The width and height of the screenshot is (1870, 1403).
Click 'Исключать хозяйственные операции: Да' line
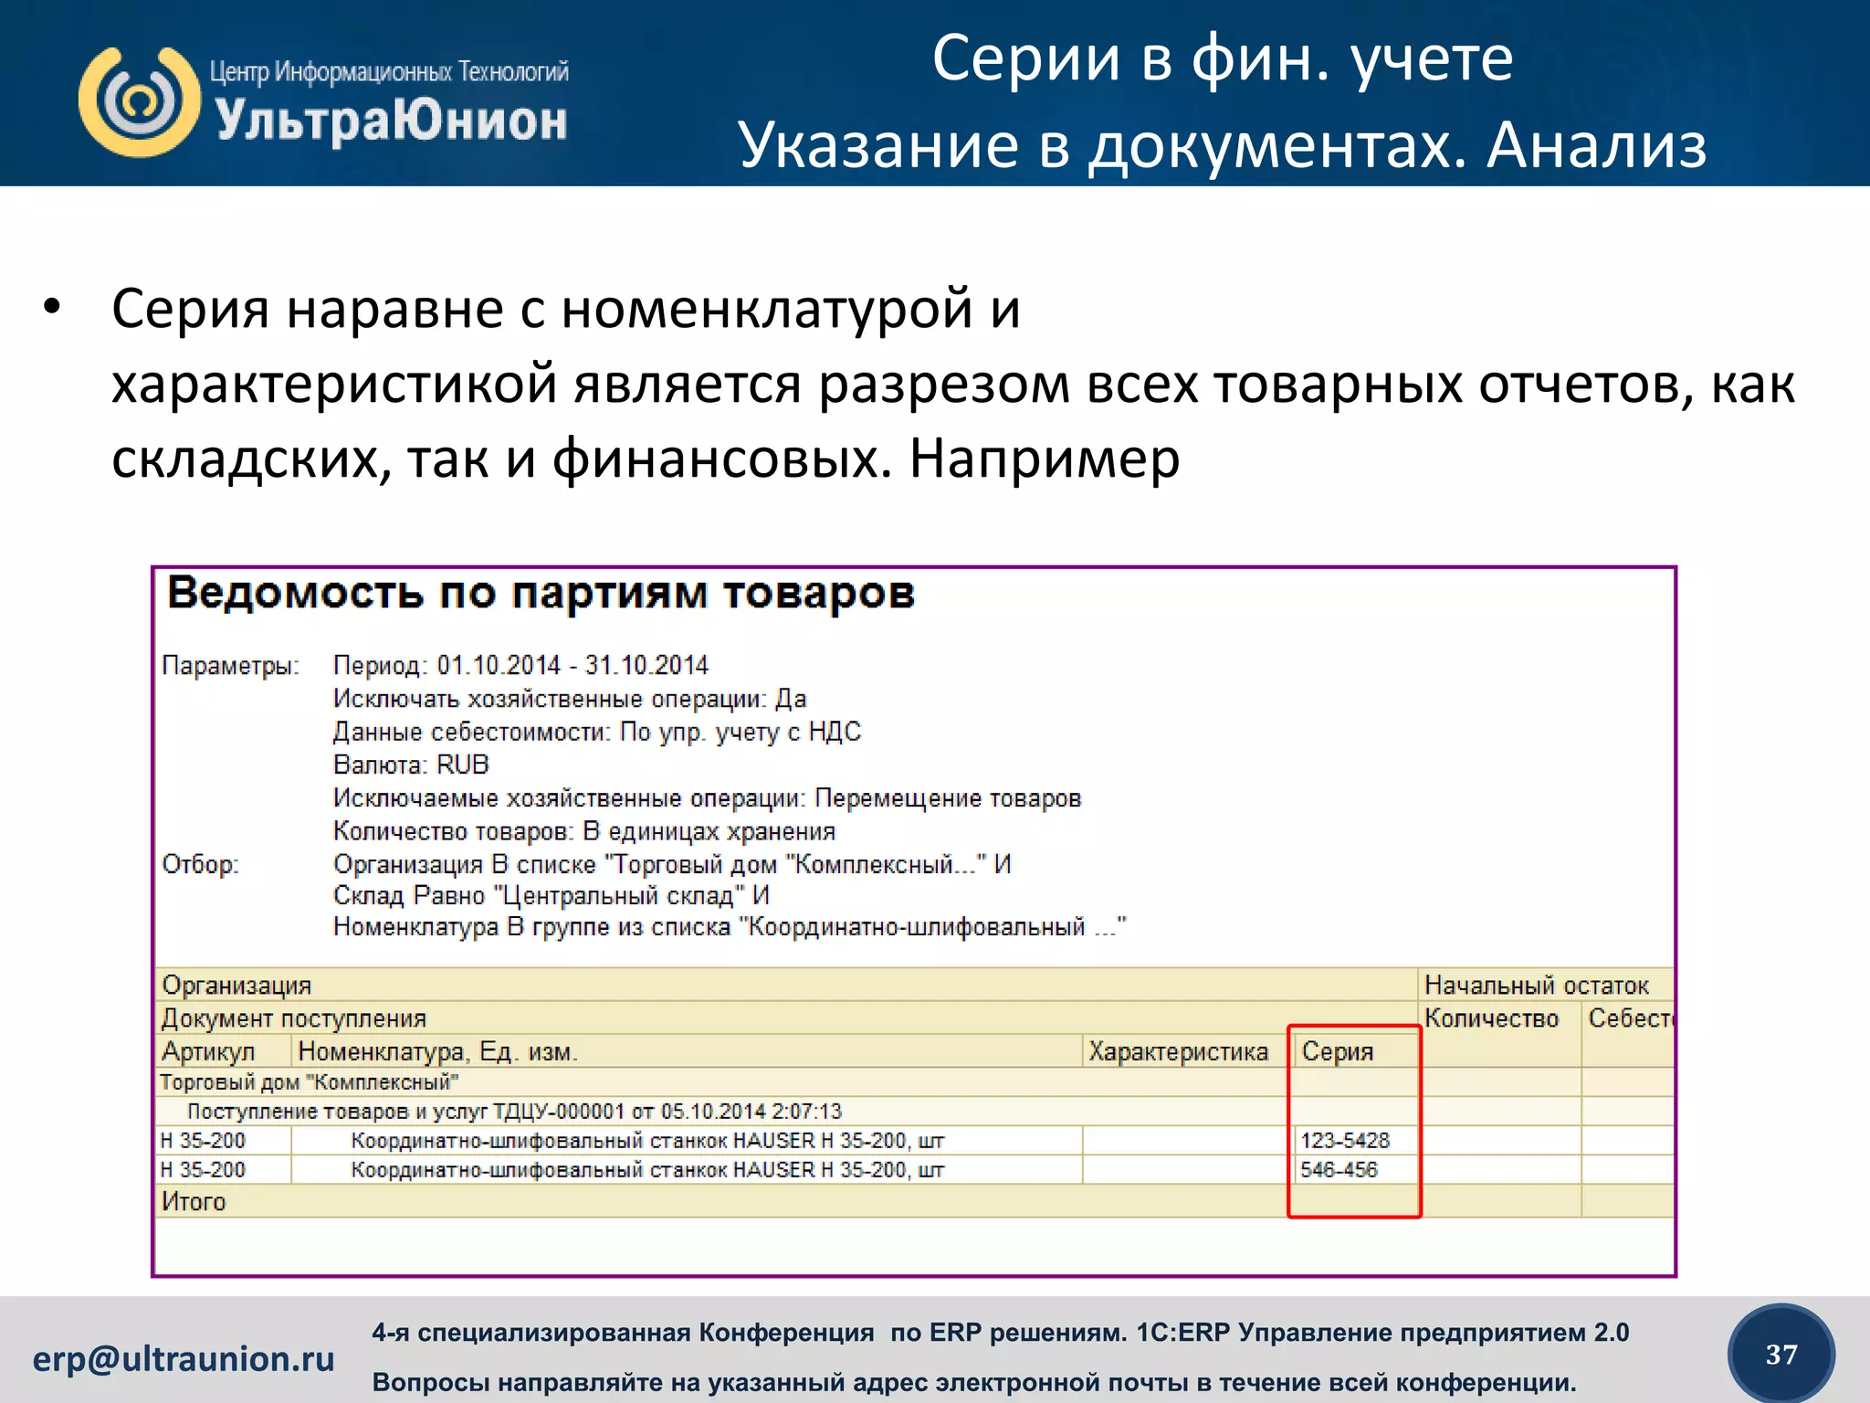pyautogui.click(x=570, y=699)
